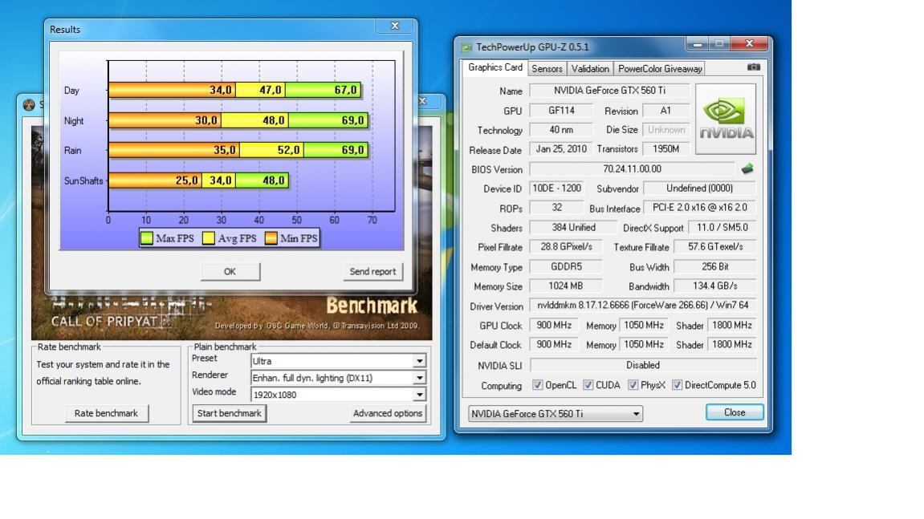Viewport: 924px width, 519px height.
Task: Close the Results dialog with X
Action: pyautogui.click(x=395, y=26)
